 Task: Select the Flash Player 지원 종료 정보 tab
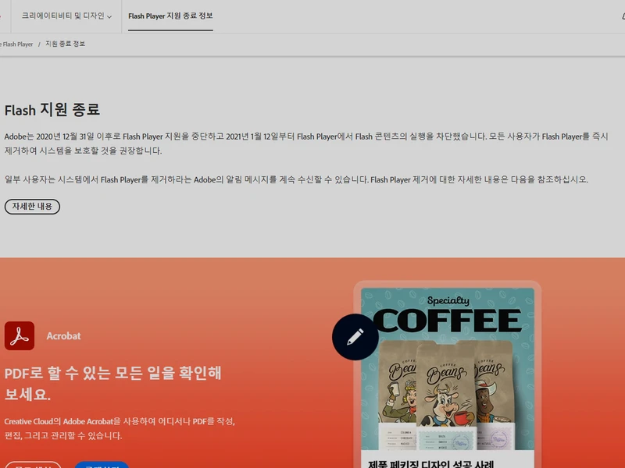170,16
